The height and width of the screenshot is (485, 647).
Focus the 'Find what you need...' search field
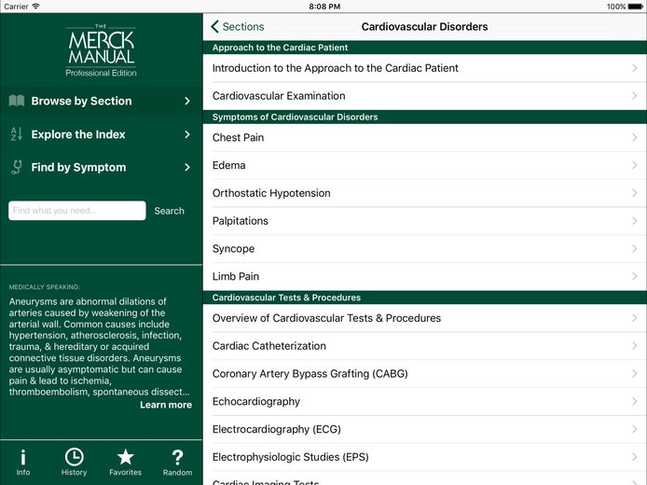point(77,211)
